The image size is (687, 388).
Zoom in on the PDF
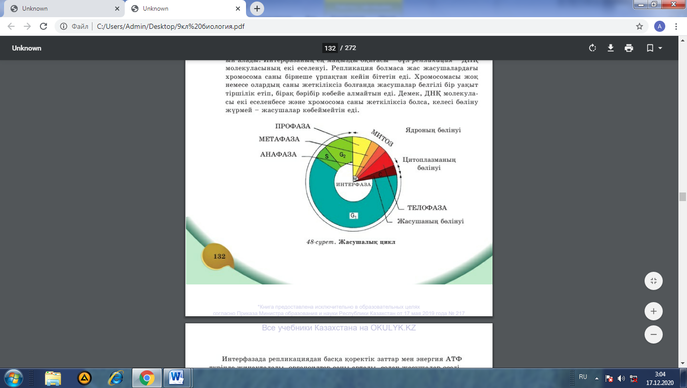[x=654, y=311]
